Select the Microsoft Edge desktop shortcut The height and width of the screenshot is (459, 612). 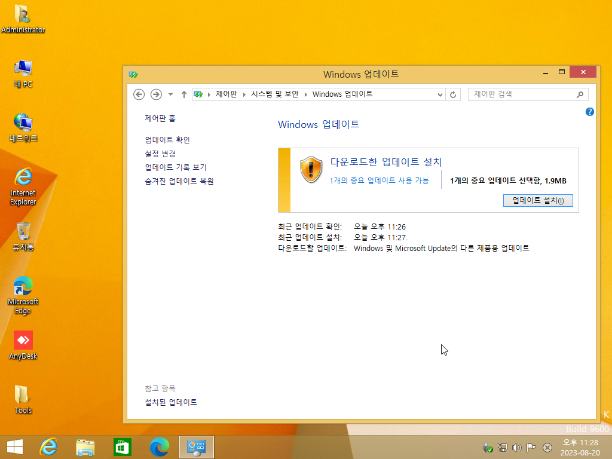23,295
